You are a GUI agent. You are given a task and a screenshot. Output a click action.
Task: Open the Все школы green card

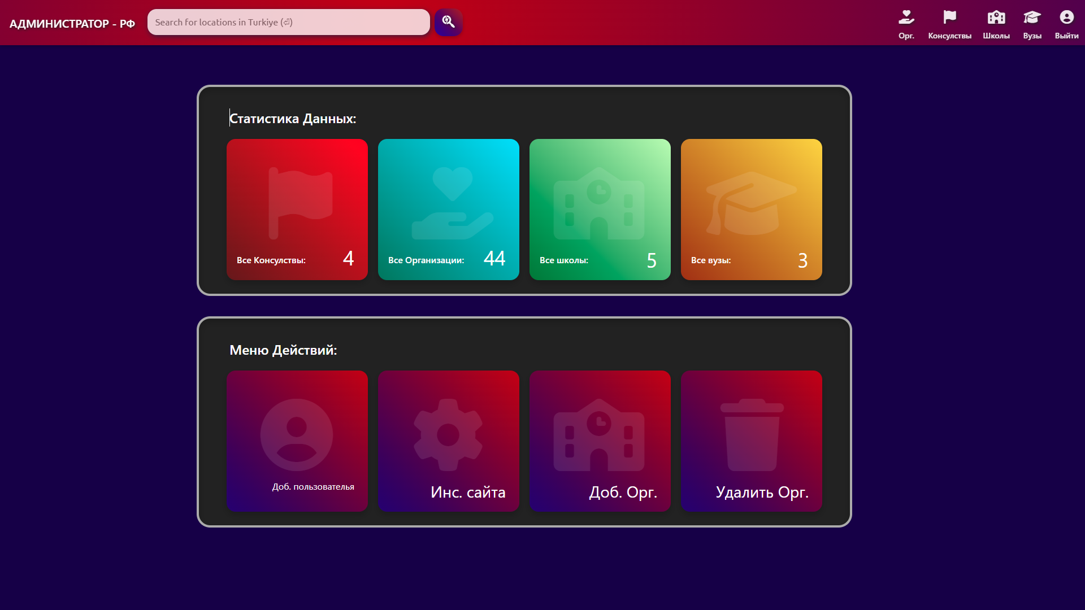pyautogui.click(x=600, y=210)
